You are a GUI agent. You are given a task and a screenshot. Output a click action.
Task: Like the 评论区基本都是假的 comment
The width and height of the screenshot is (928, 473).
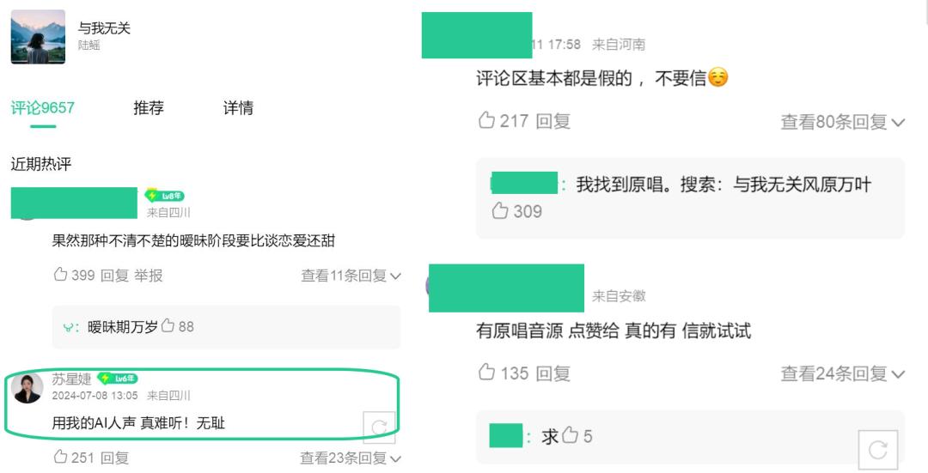486,121
